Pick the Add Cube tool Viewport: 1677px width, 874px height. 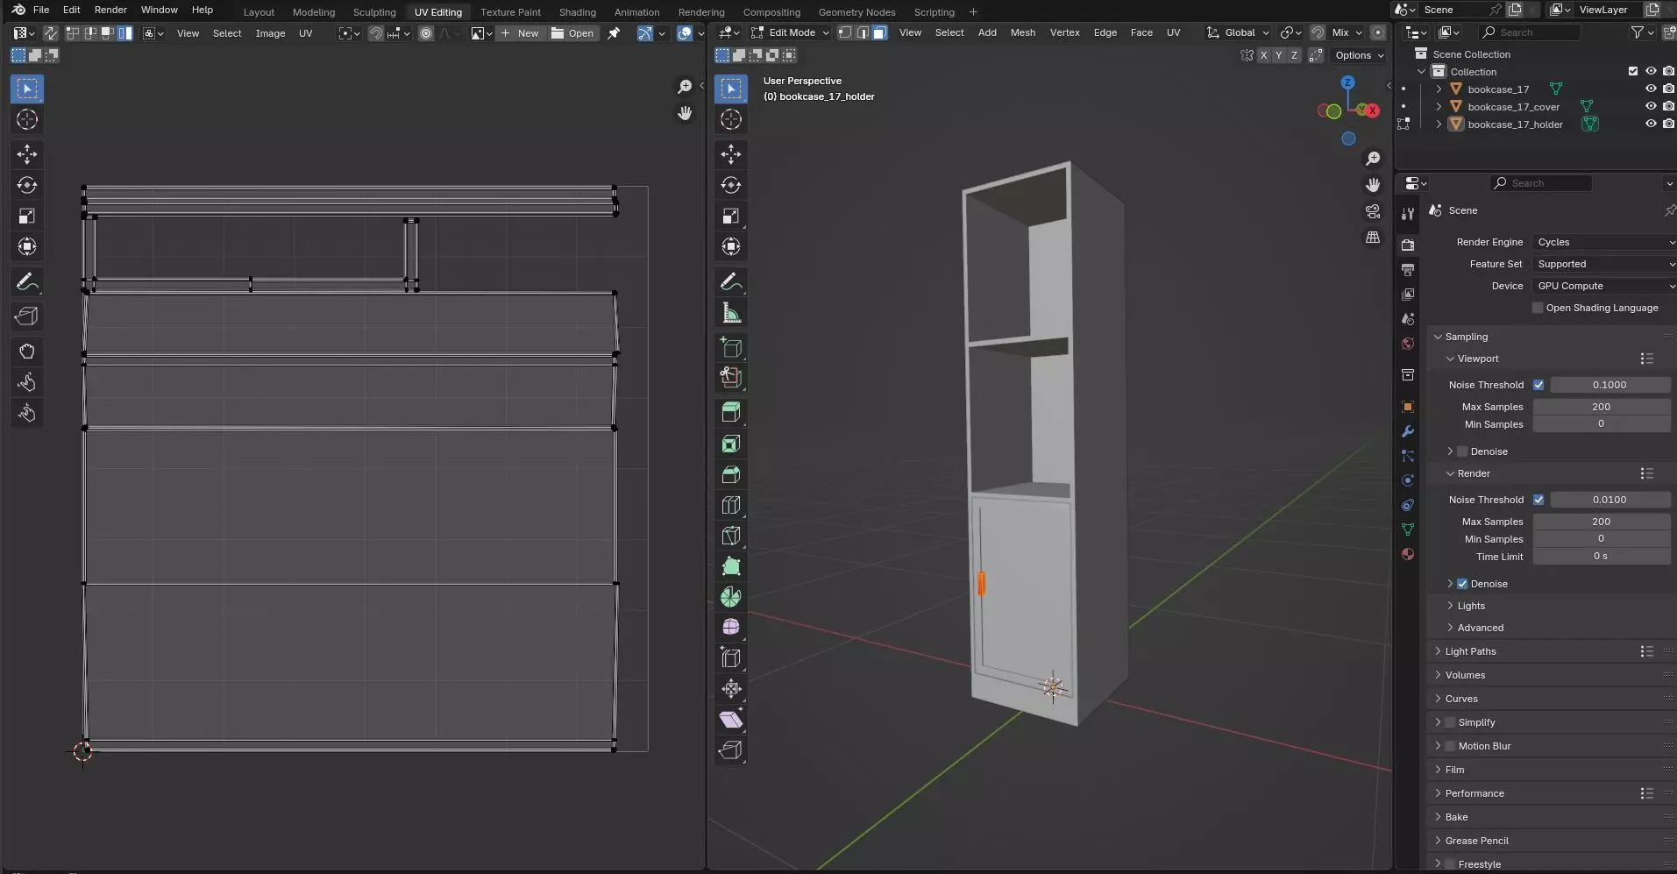[731, 348]
